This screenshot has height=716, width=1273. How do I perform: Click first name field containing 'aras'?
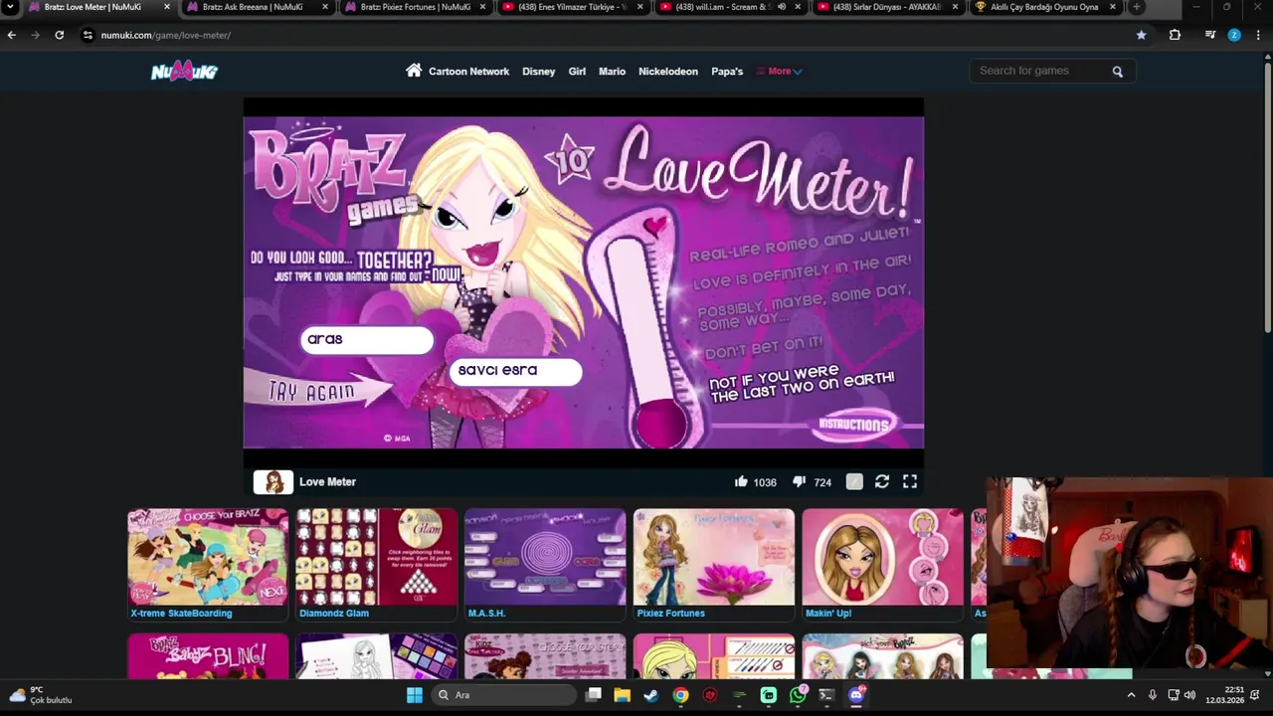(367, 340)
